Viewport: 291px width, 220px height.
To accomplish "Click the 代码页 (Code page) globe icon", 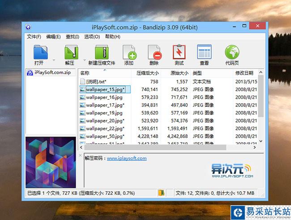I will pyautogui.click(x=232, y=52).
